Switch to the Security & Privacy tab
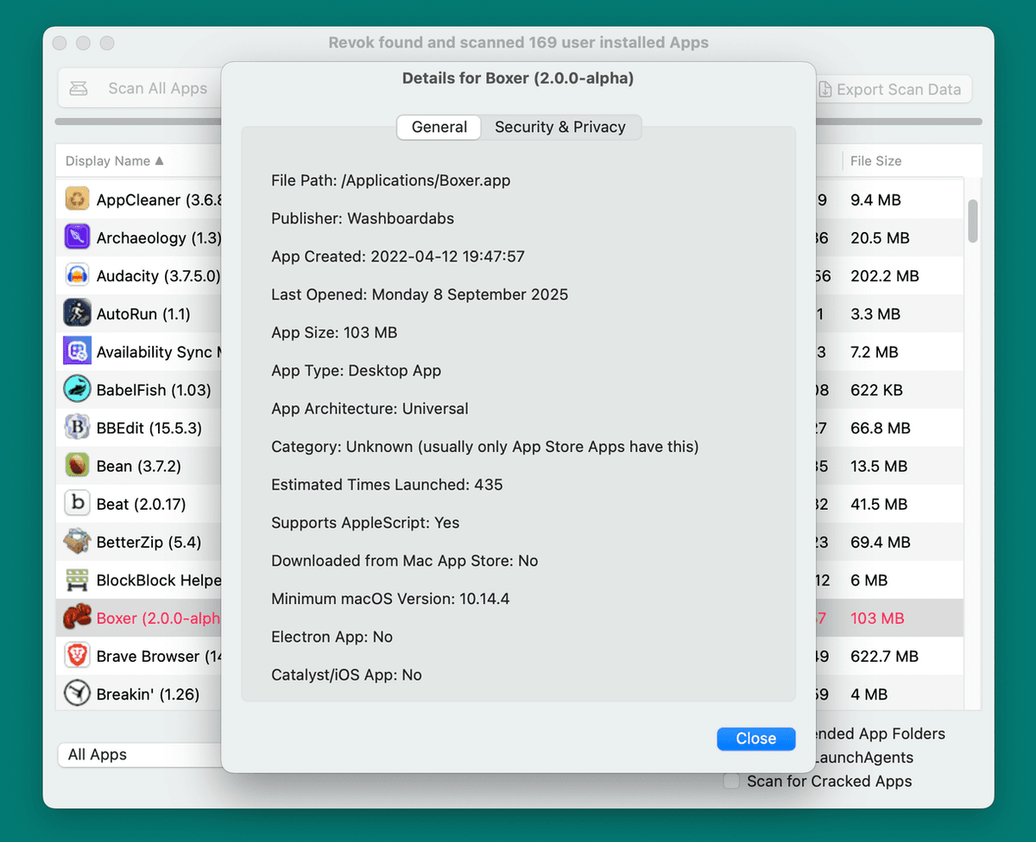Screen dimensions: 1036x842 [x=559, y=128]
